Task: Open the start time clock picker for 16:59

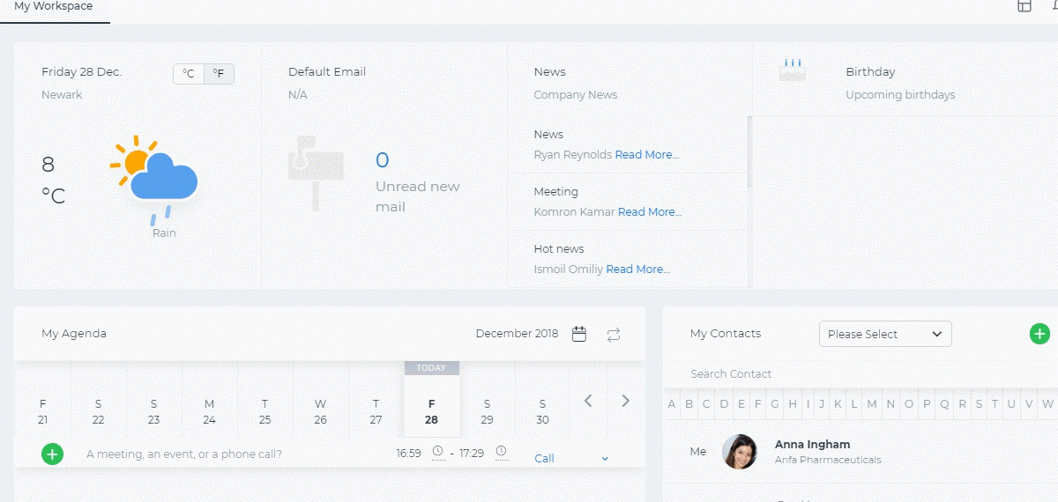Action: point(438,453)
